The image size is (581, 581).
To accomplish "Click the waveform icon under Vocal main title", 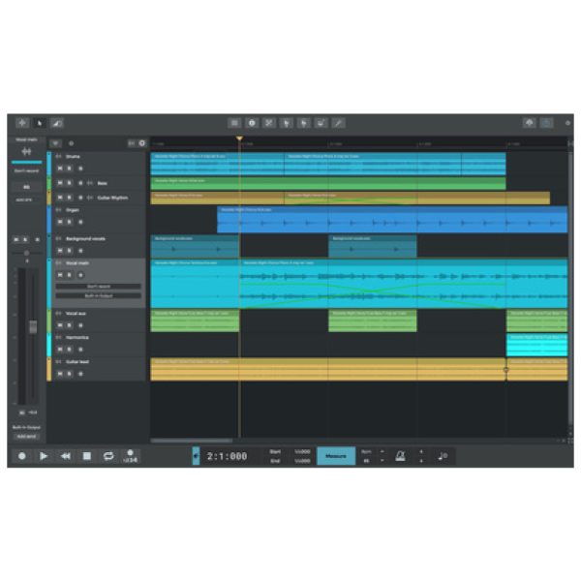I will 26,151.
